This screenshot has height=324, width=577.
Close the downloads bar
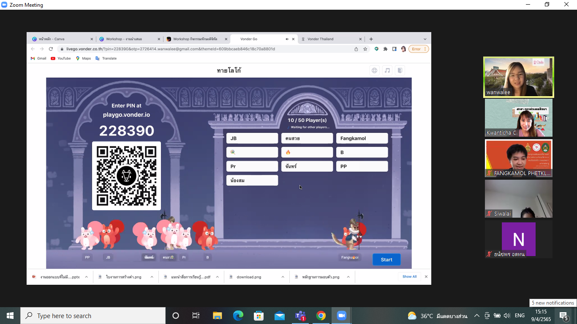point(426,277)
